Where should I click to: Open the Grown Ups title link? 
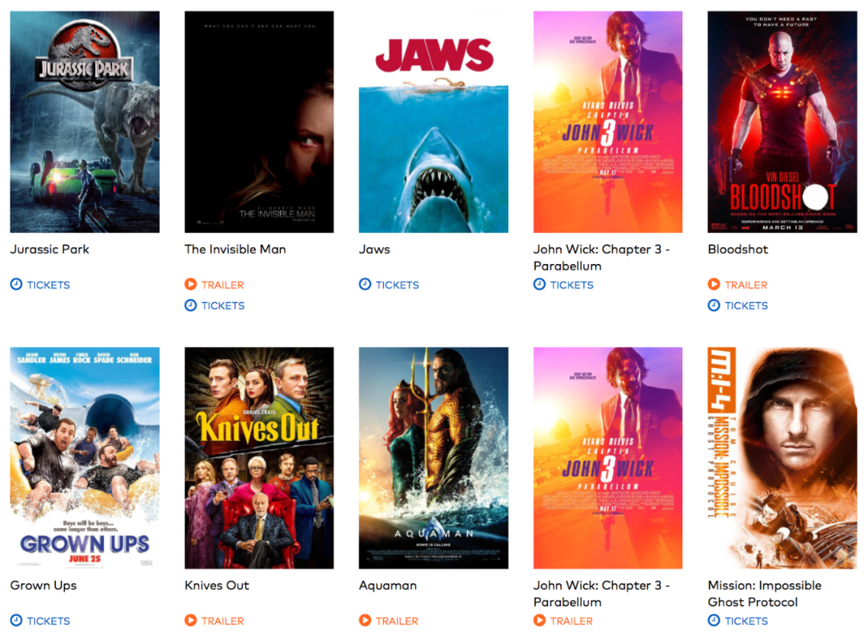(x=43, y=585)
